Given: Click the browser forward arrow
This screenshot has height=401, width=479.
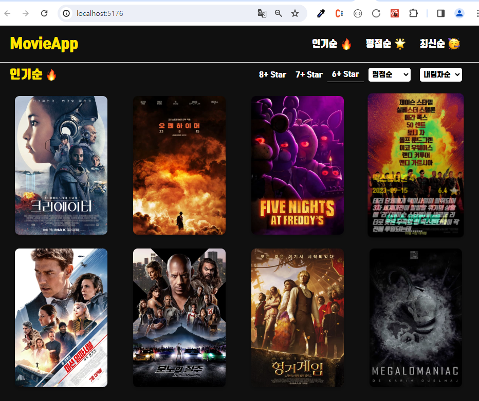Looking at the screenshot, I should tap(26, 13).
